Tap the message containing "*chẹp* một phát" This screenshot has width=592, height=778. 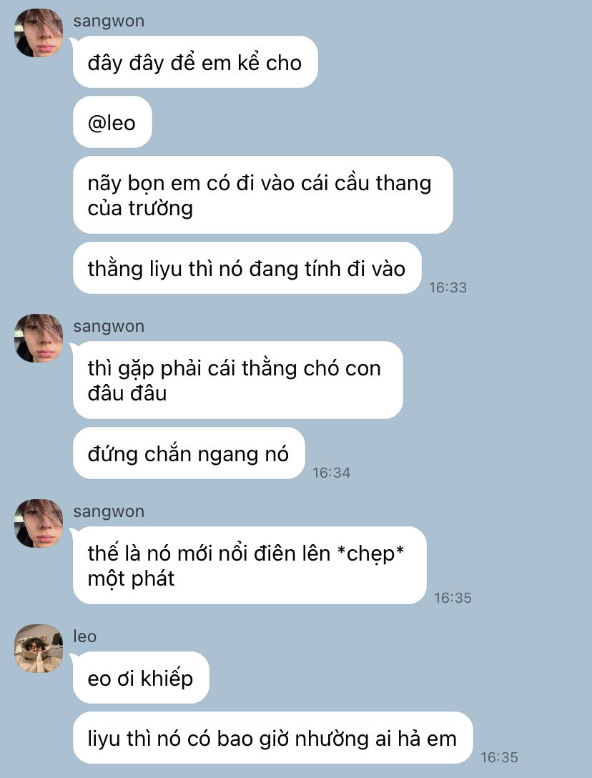click(x=250, y=565)
